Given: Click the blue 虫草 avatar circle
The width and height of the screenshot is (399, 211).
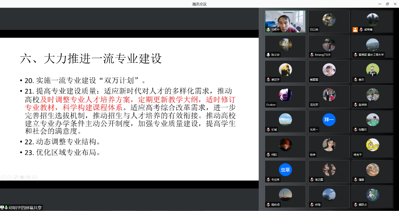Looking at the screenshot, I should tap(285, 170).
